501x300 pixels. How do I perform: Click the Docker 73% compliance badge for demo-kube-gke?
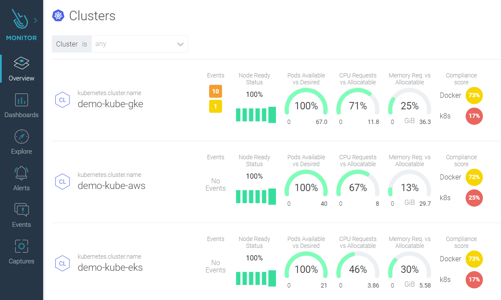[x=474, y=96]
